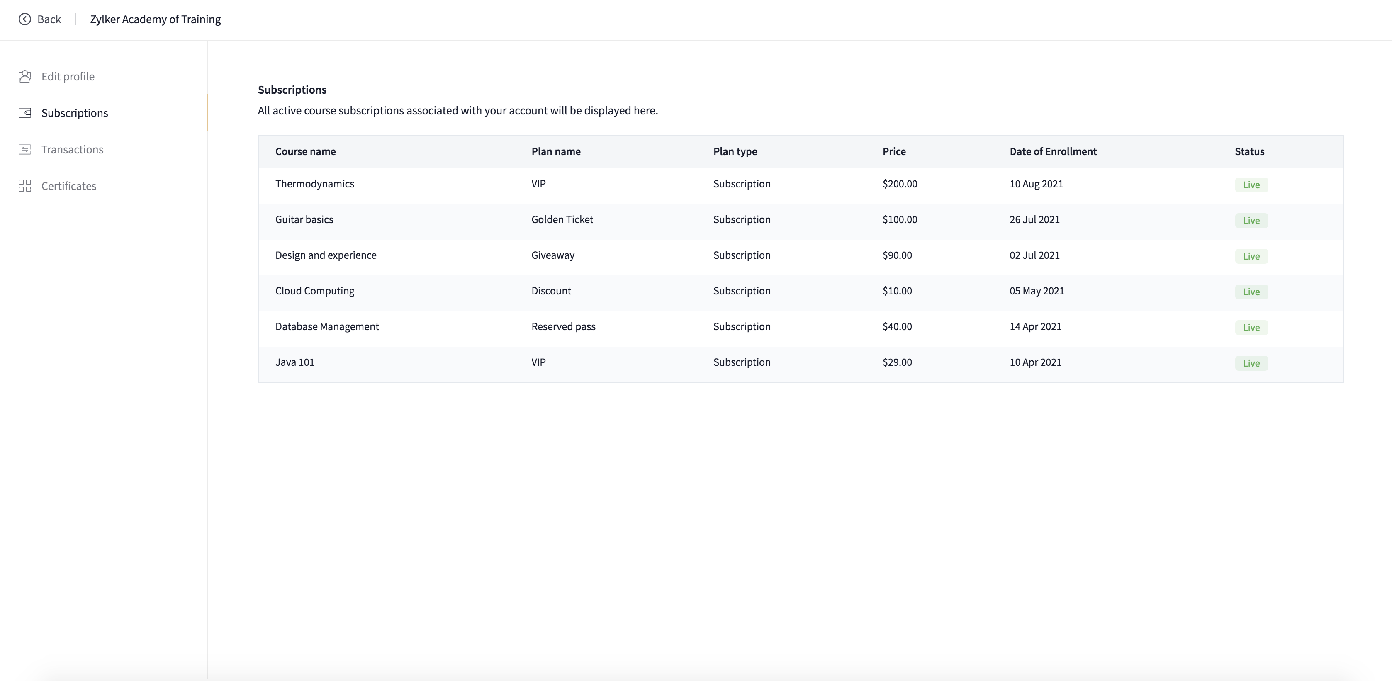Viewport: 1392px width, 681px height.
Task: Click the Date of Enrollment column header
Action: click(1053, 151)
